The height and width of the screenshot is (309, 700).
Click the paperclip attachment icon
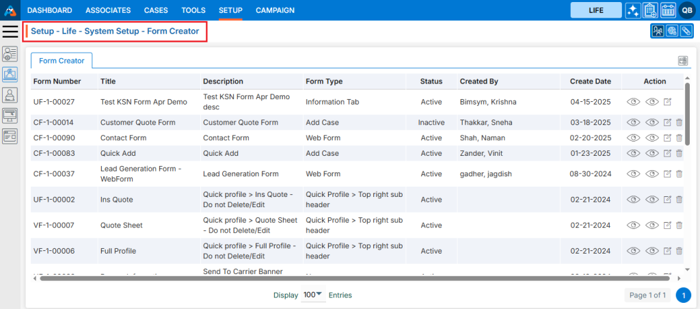pyautogui.click(x=686, y=31)
